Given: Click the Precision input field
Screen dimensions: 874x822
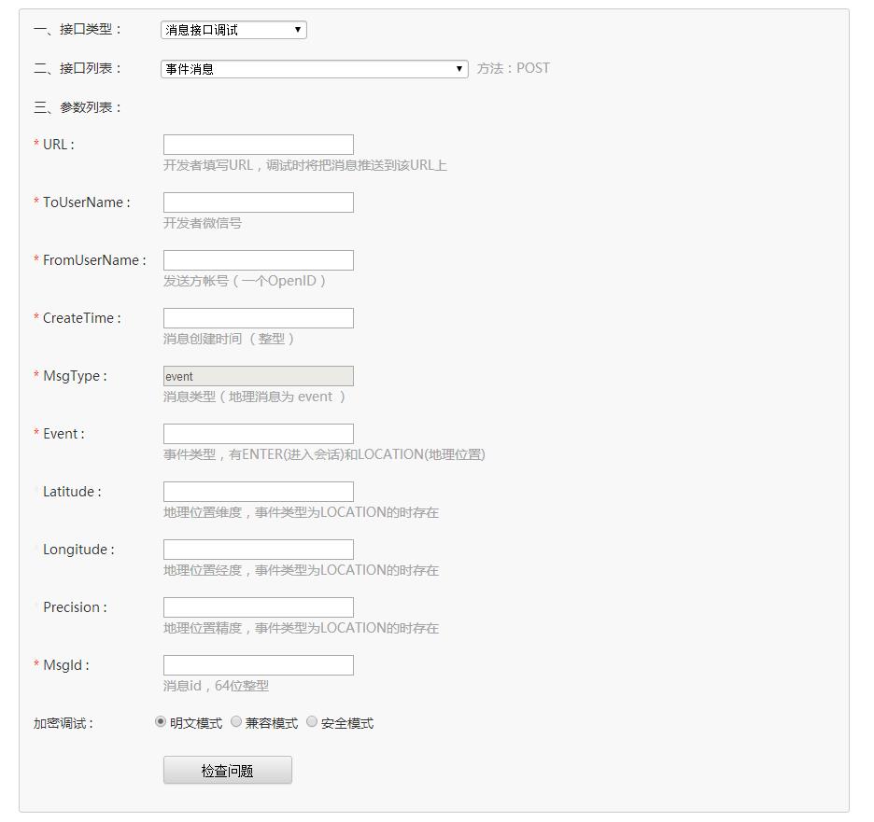Looking at the screenshot, I should 258,606.
